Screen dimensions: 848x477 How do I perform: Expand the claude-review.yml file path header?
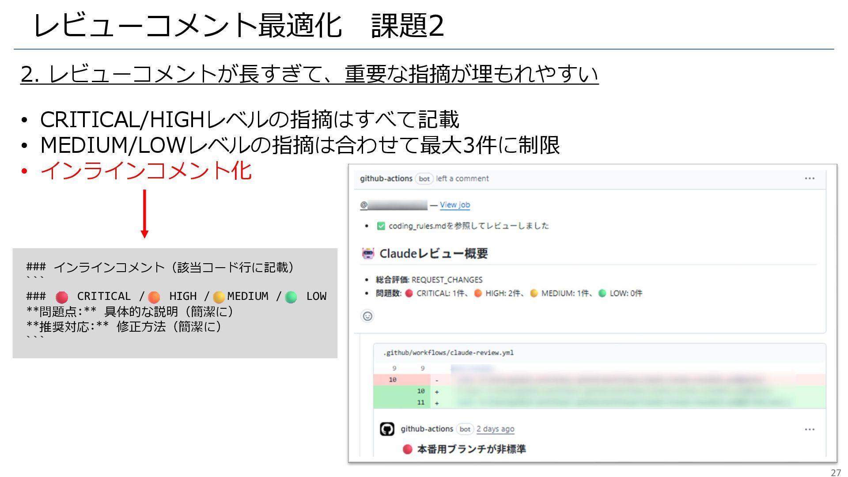click(x=448, y=352)
